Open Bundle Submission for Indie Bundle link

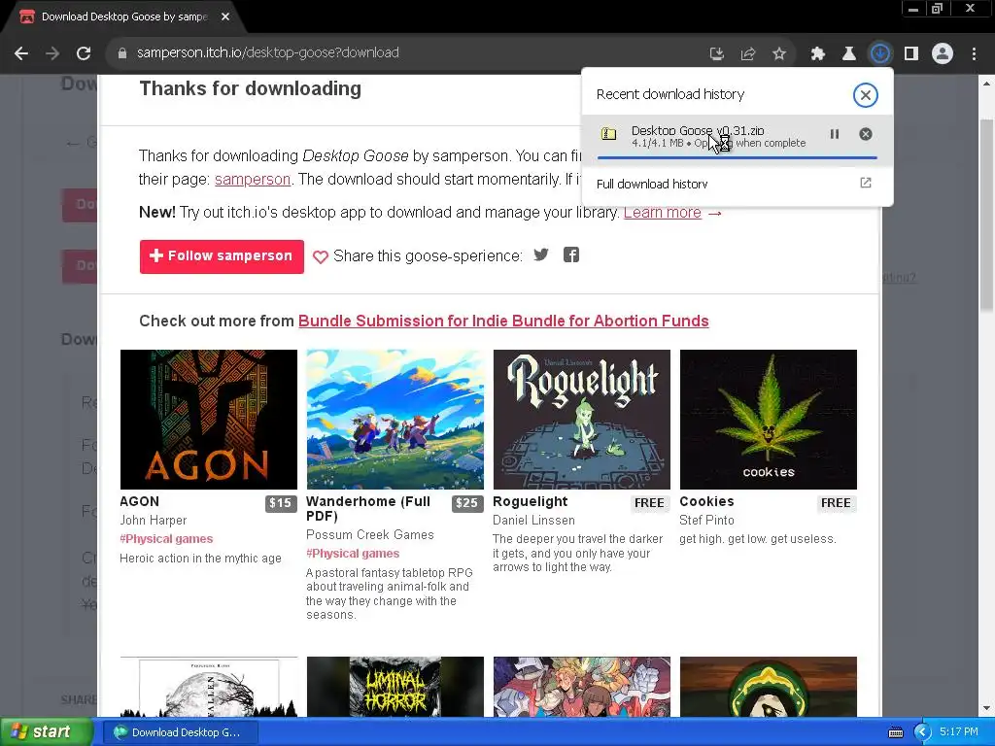pyautogui.click(x=503, y=321)
